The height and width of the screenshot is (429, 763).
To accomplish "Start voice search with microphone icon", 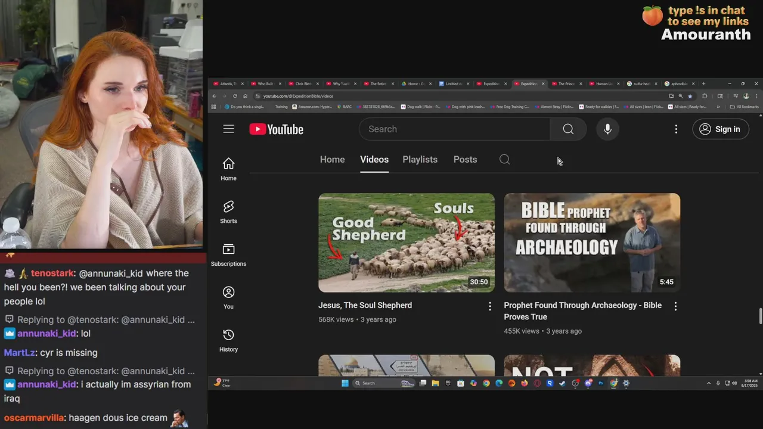I will 607,129.
